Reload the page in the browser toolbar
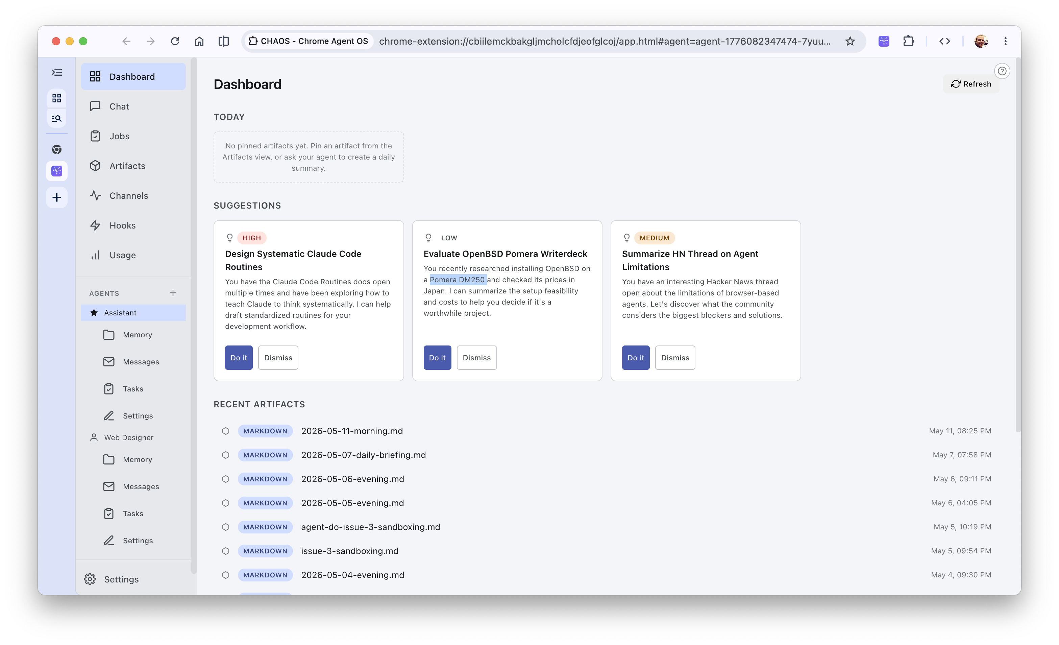Viewport: 1059px width, 645px height. 174,41
